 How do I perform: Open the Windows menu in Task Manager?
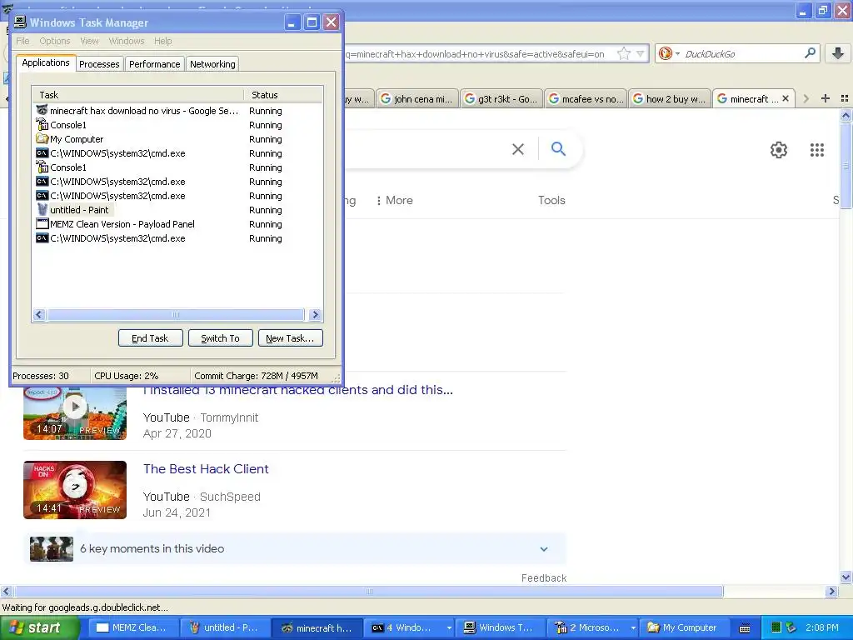pyautogui.click(x=127, y=41)
